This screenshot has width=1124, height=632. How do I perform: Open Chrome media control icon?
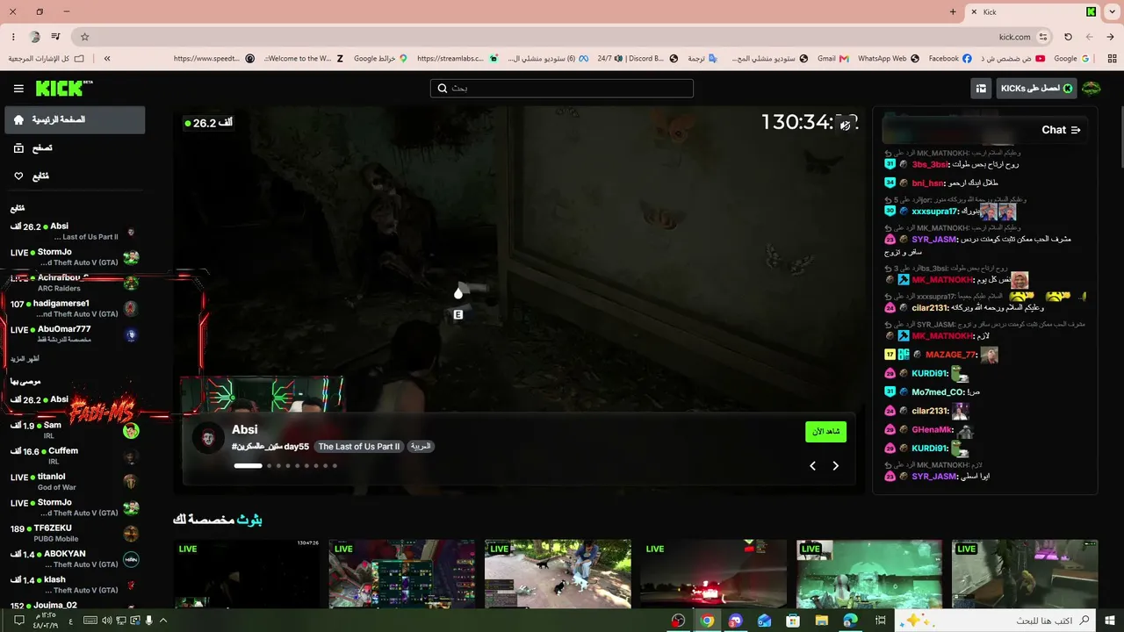(x=56, y=37)
